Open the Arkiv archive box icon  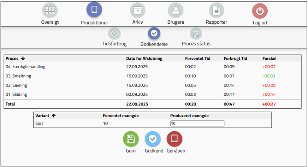point(137,11)
